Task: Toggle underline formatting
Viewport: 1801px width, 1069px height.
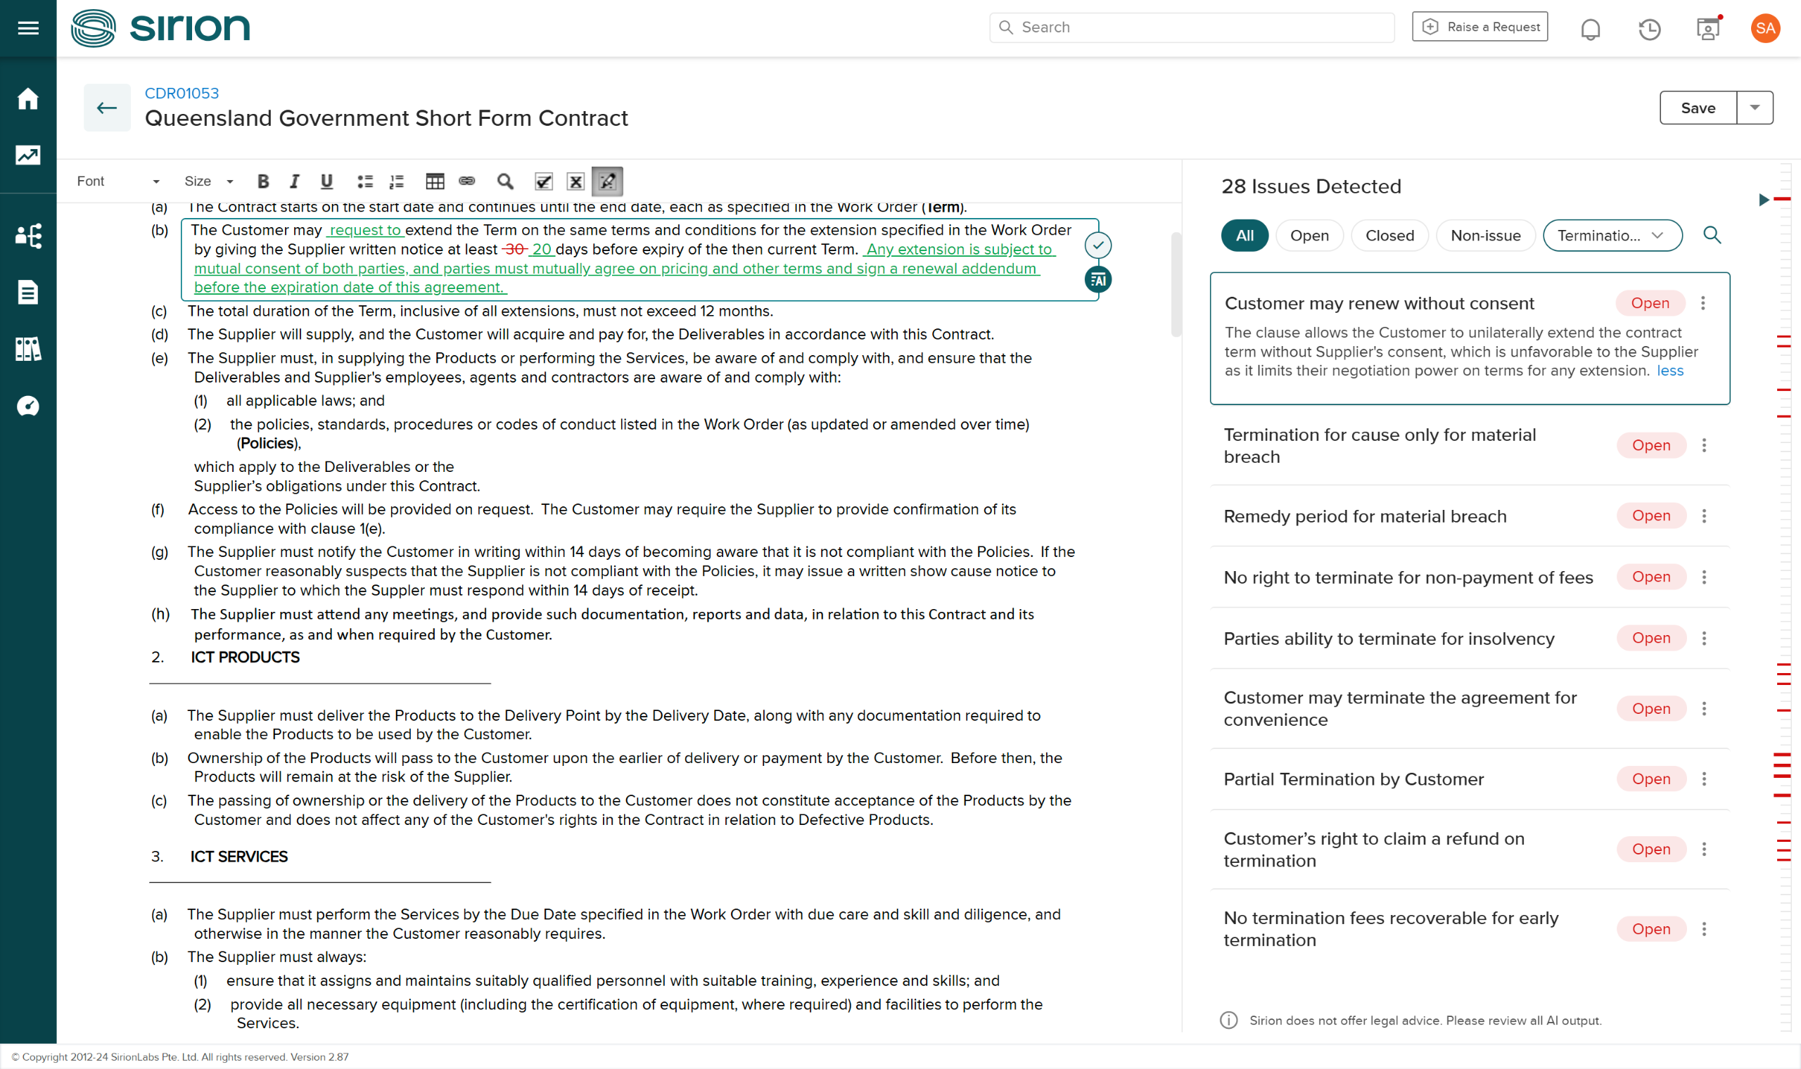Action: point(326,181)
